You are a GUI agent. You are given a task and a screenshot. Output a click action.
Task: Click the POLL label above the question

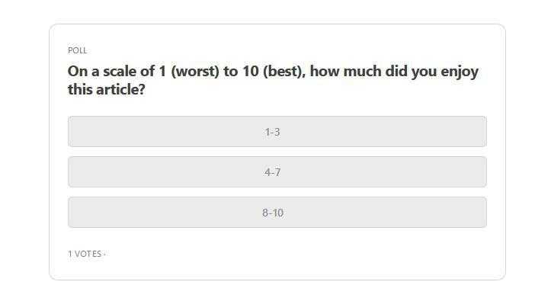[77, 50]
